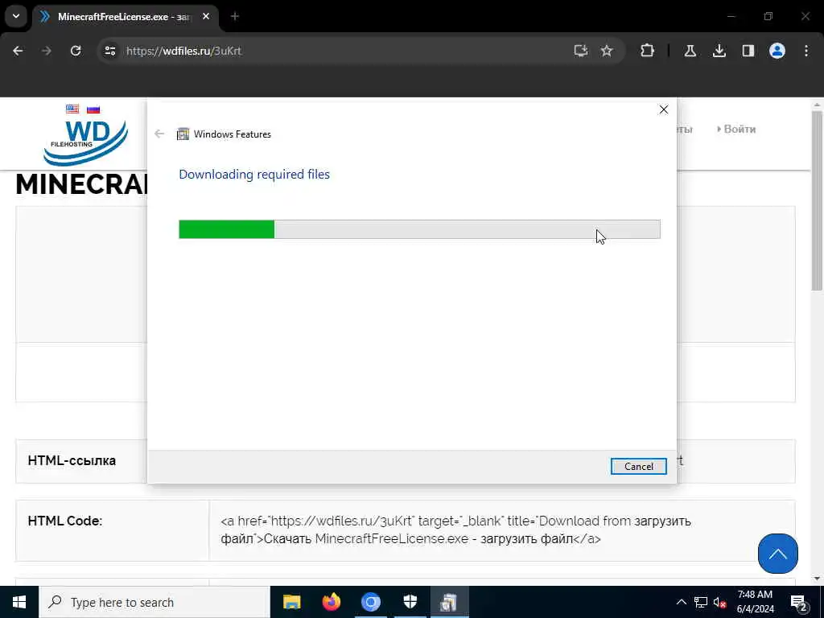Open Windows Security shield in taskbar
Viewport: 824px width, 618px height.
[410, 602]
